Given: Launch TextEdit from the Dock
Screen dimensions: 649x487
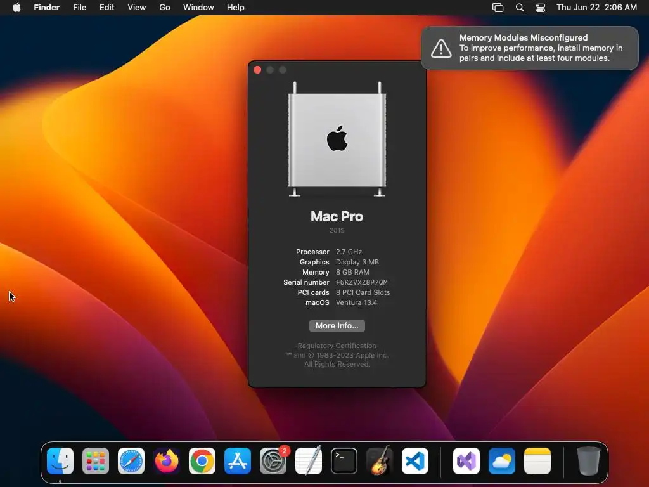Looking at the screenshot, I should point(309,460).
